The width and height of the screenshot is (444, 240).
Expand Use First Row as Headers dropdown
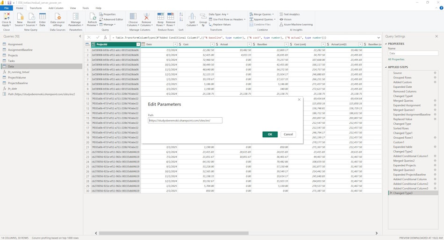pos(244,19)
